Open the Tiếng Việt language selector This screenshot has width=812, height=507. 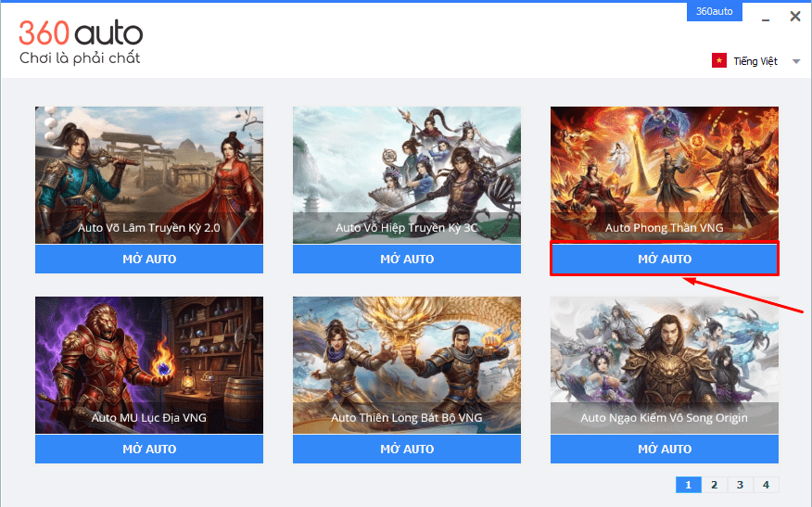[755, 61]
